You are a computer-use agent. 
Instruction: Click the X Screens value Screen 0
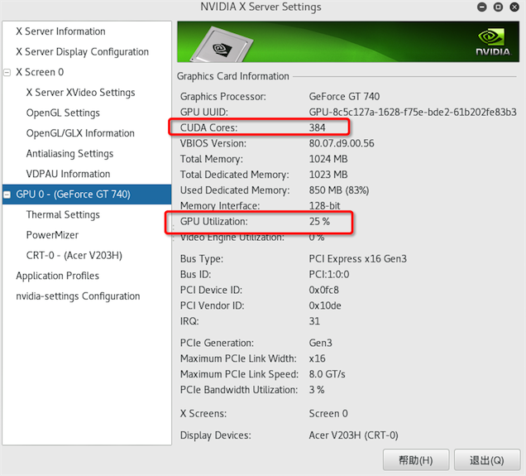328,414
